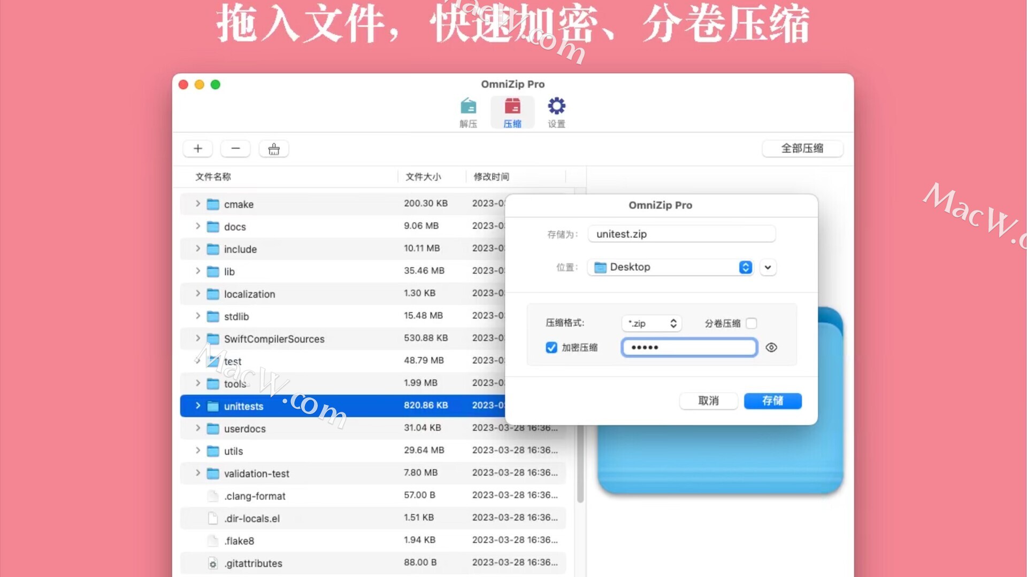Expand the include folder
The image size is (1027, 577).
(198, 248)
